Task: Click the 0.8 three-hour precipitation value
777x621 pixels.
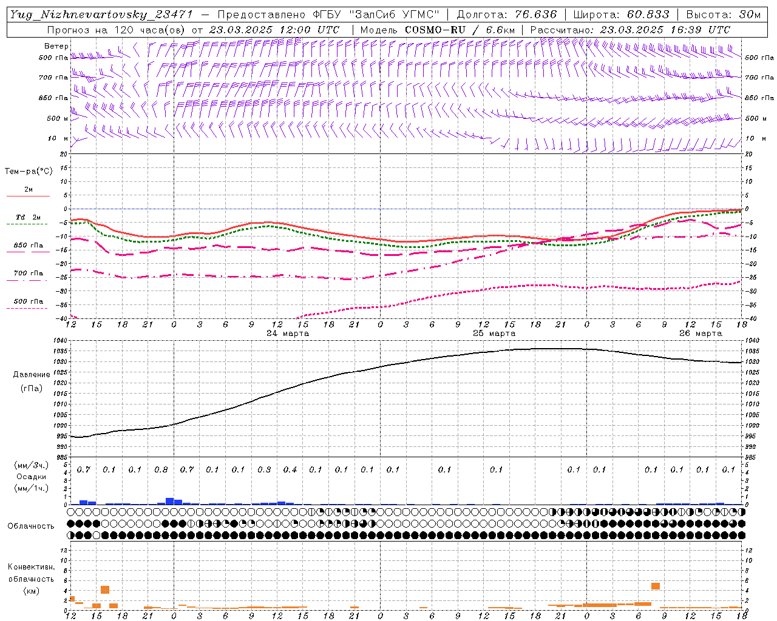Action: (161, 470)
